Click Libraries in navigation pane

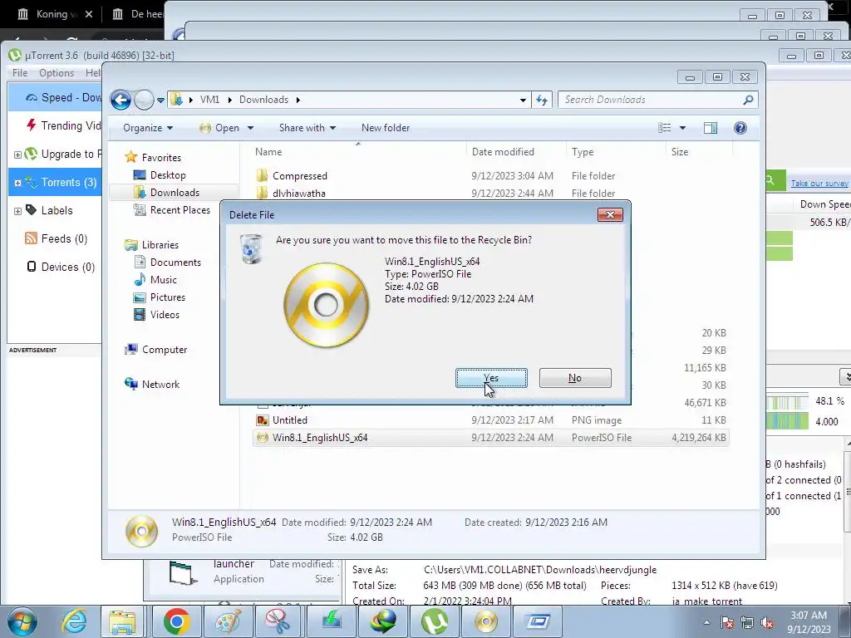pos(160,245)
